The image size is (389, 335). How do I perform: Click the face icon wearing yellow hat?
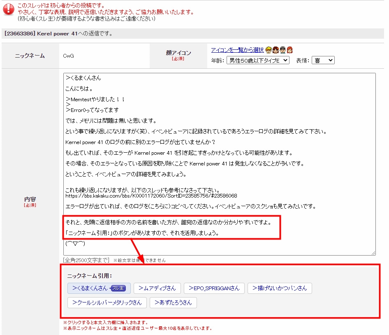coord(268,50)
